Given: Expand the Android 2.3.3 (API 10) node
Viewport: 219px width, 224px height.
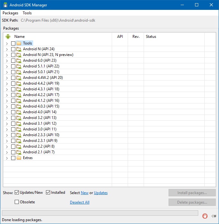Looking at the screenshot, I should [x=7, y=135].
